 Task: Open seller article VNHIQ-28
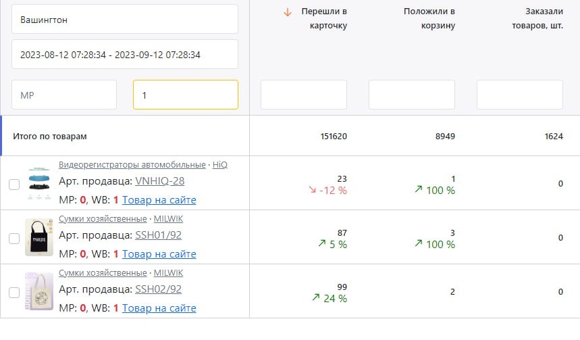click(159, 181)
